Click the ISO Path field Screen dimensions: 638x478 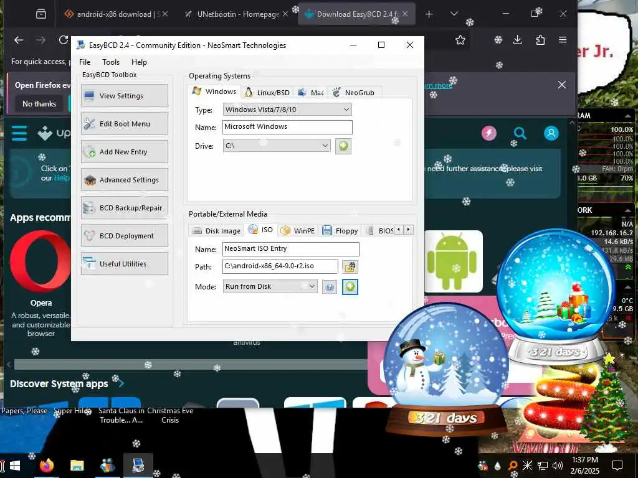point(280,266)
